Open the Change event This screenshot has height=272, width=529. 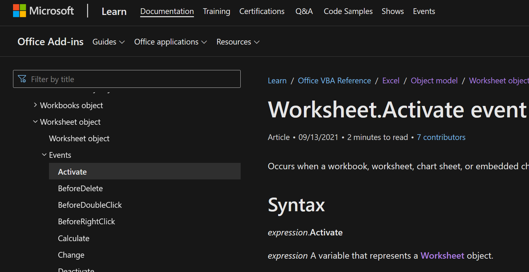71,255
